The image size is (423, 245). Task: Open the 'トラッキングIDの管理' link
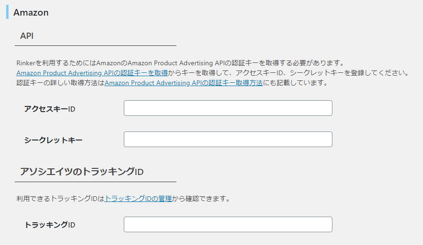tap(138, 199)
